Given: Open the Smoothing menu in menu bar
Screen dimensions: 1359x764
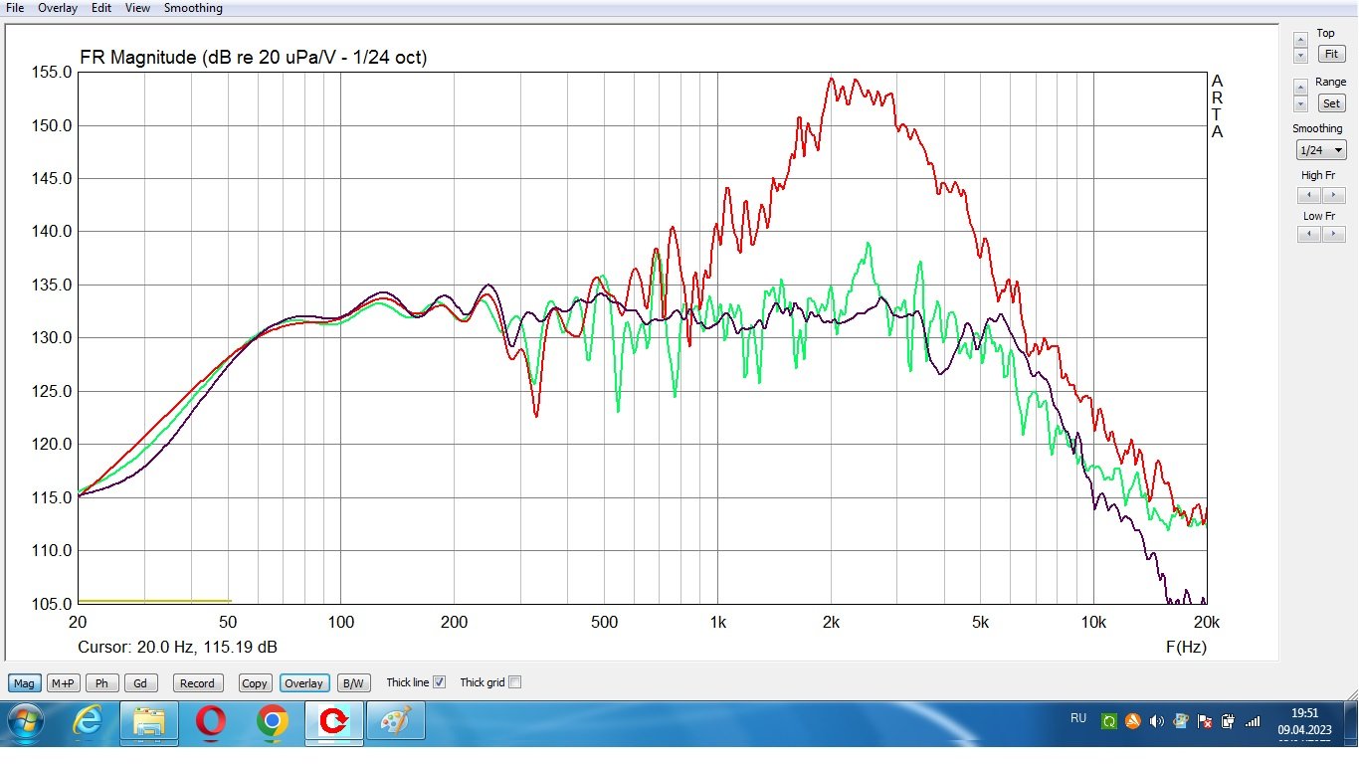Looking at the screenshot, I should [193, 8].
